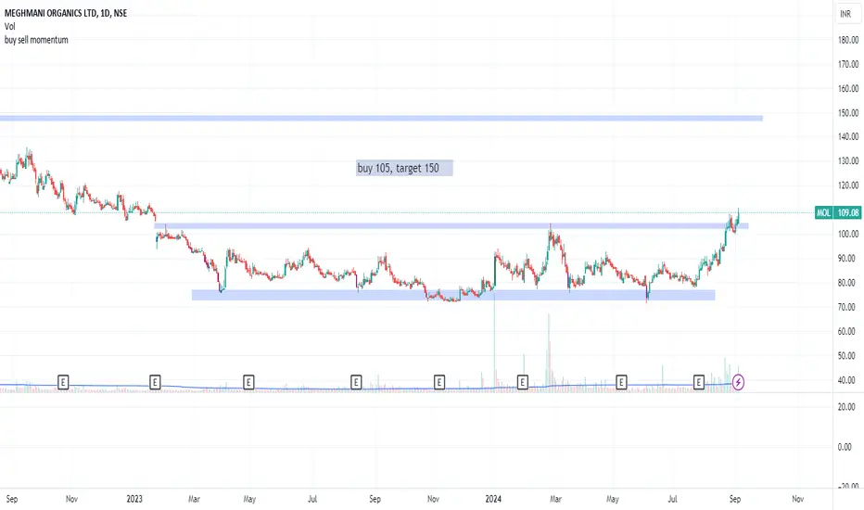Click the lightning bolt event icon

(738, 382)
